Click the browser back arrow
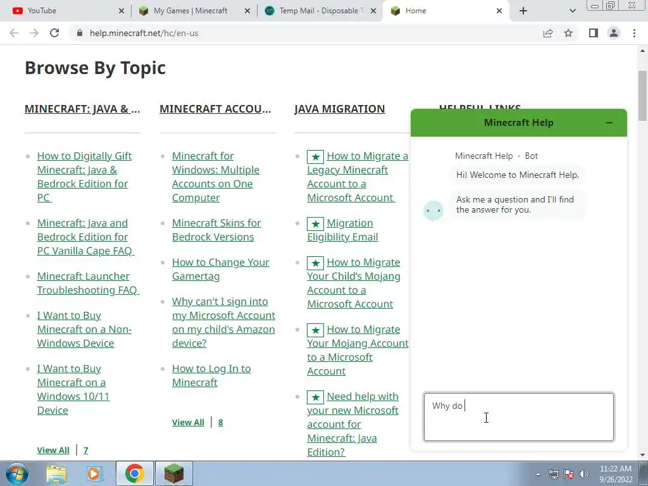The width and height of the screenshot is (648, 486). 14,33
